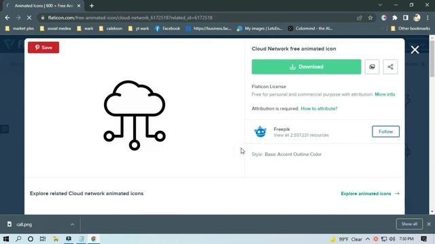Open the sosial medea bookmark folder
The image size is (435, 244).
point(56,28)
